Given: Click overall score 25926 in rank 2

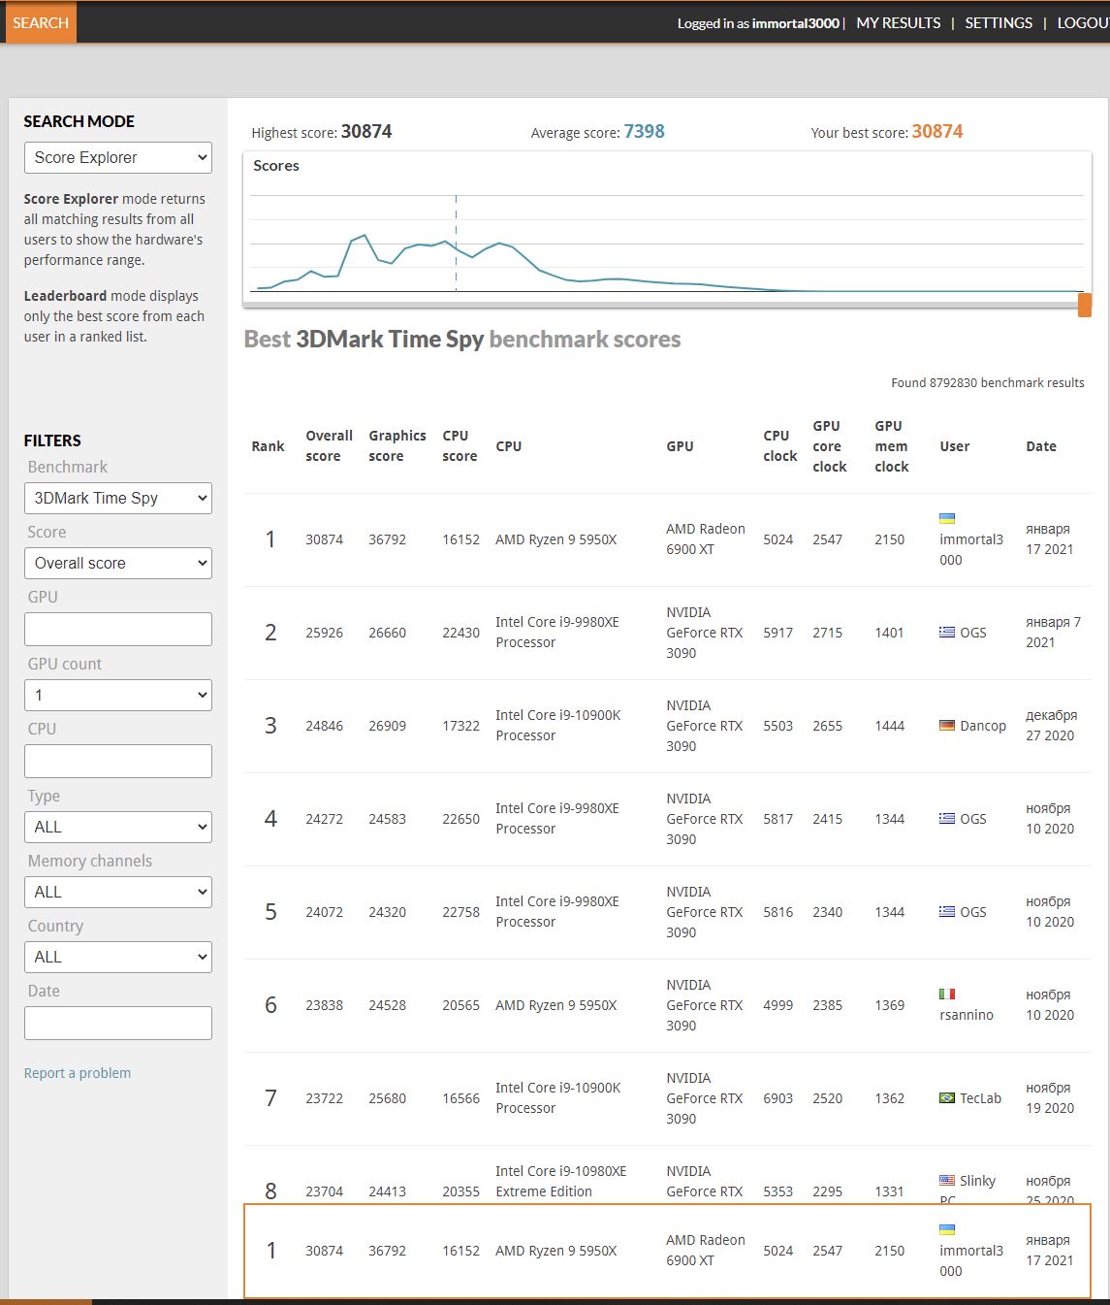Looking at the screenshot, I should 324,633.
